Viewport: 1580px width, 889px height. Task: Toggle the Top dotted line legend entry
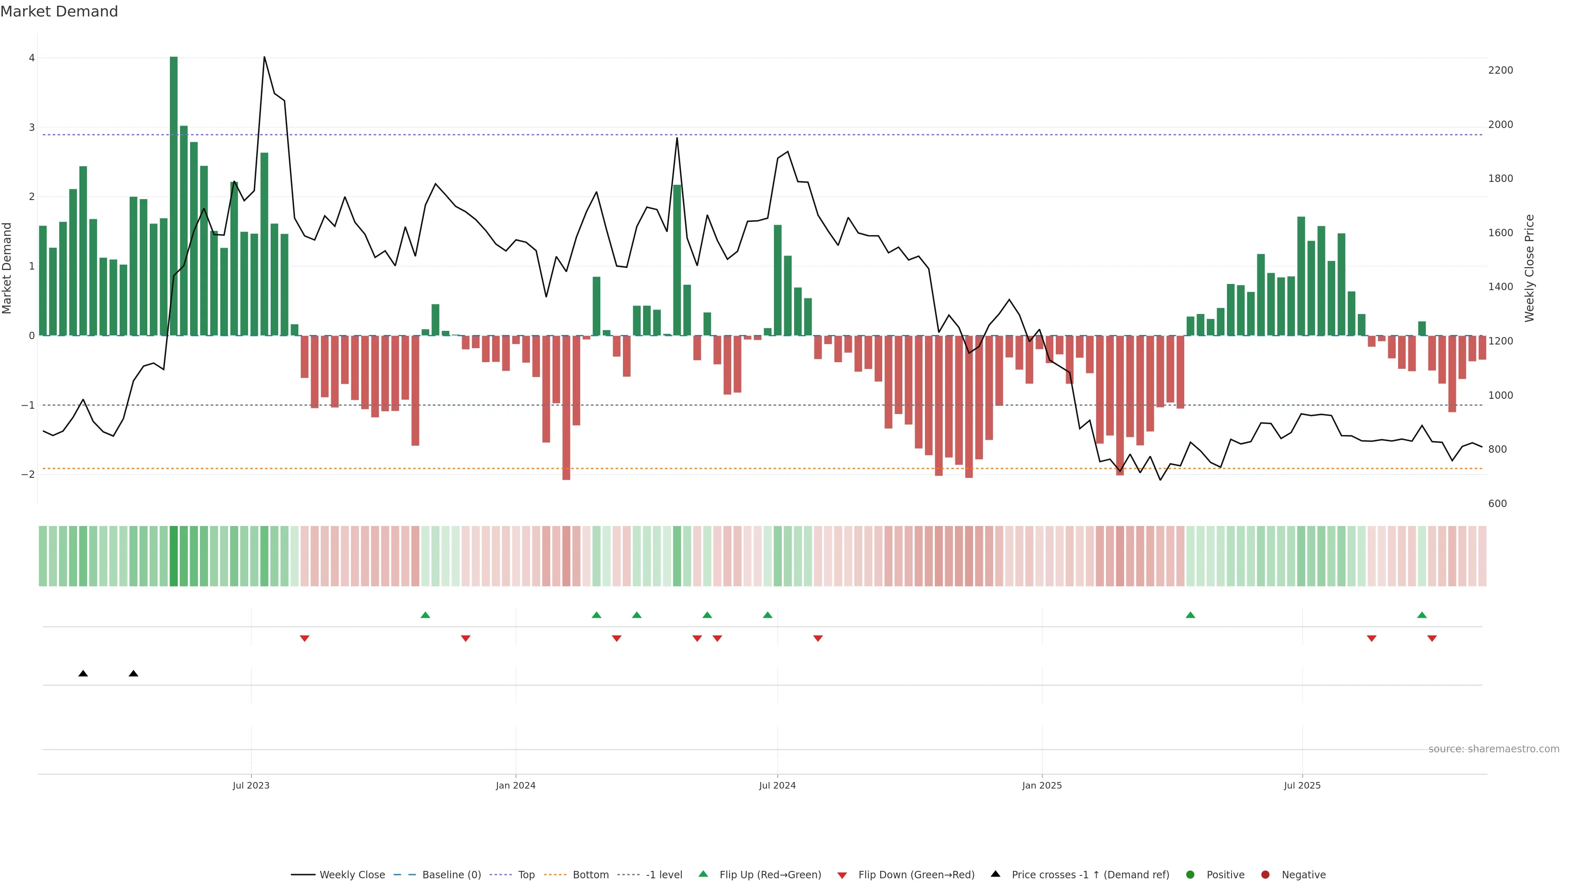[x=526, y=875]
